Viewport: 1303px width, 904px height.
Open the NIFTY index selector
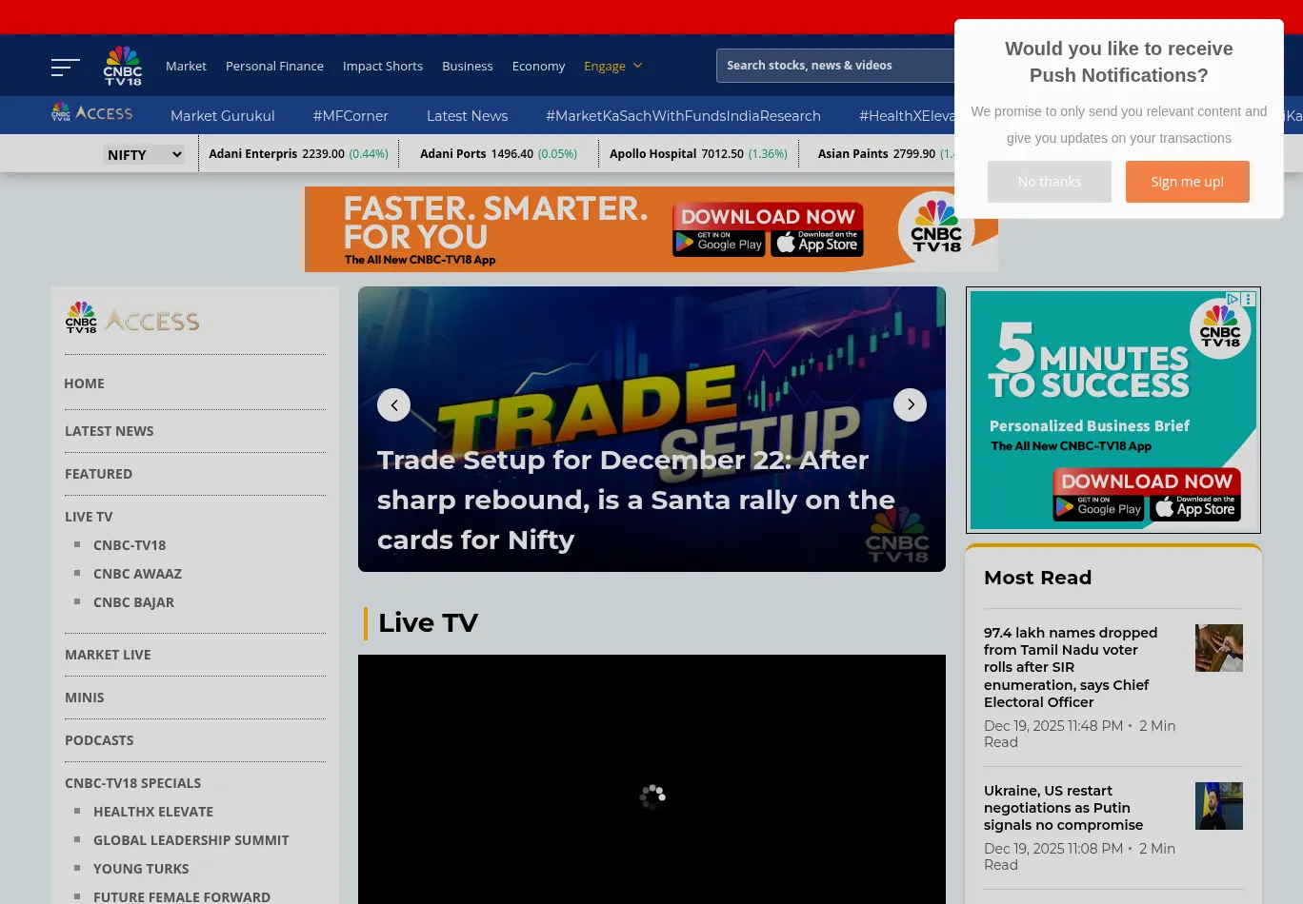pyautogui.click(x=144, y=154)
